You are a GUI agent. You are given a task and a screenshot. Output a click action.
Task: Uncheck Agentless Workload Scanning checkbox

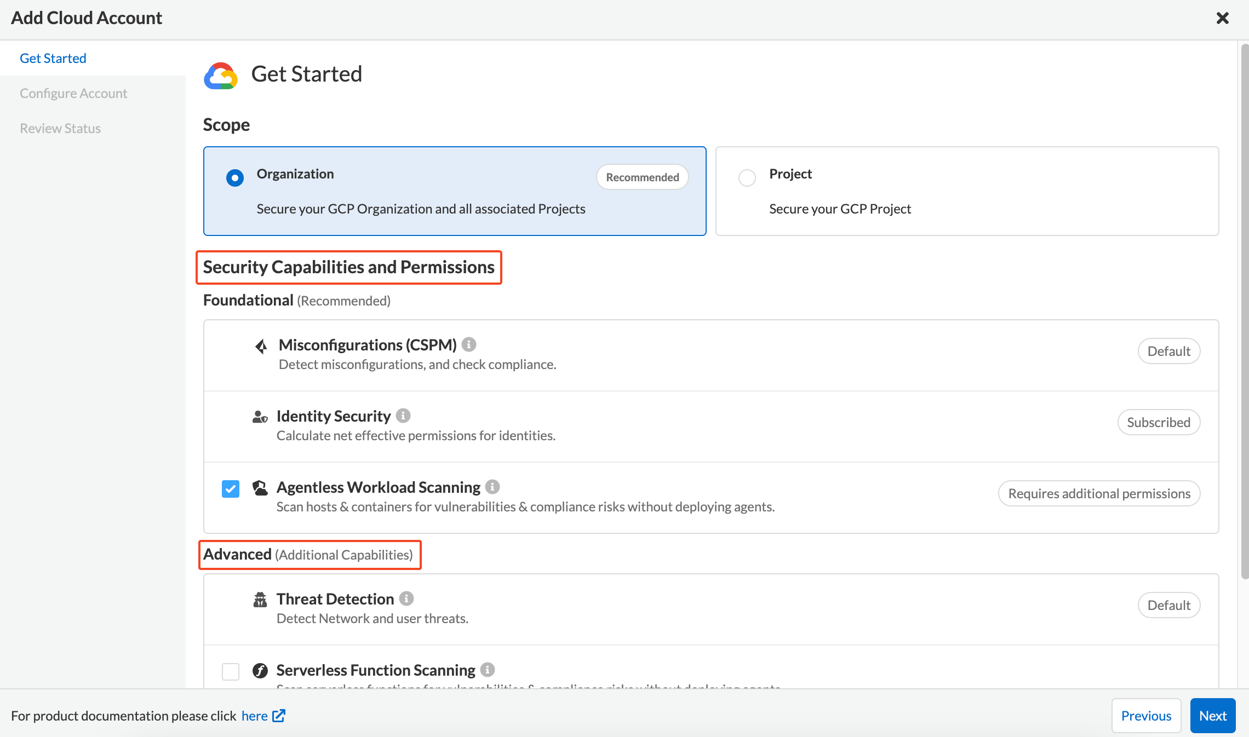tap(231, 488)
